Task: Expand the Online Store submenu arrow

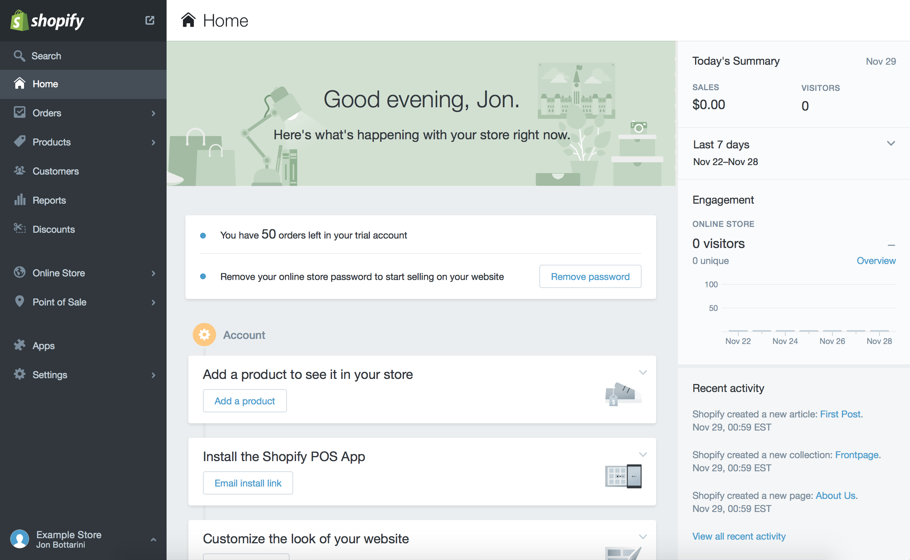Action: pos(153,273)
